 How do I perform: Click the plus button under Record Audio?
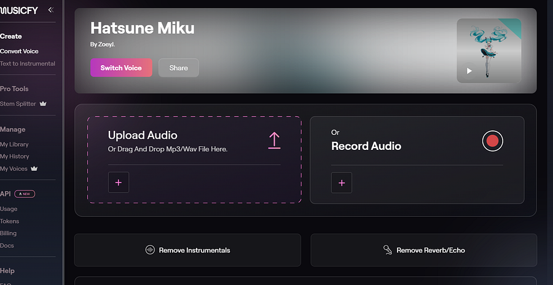[x=342, y=182]
